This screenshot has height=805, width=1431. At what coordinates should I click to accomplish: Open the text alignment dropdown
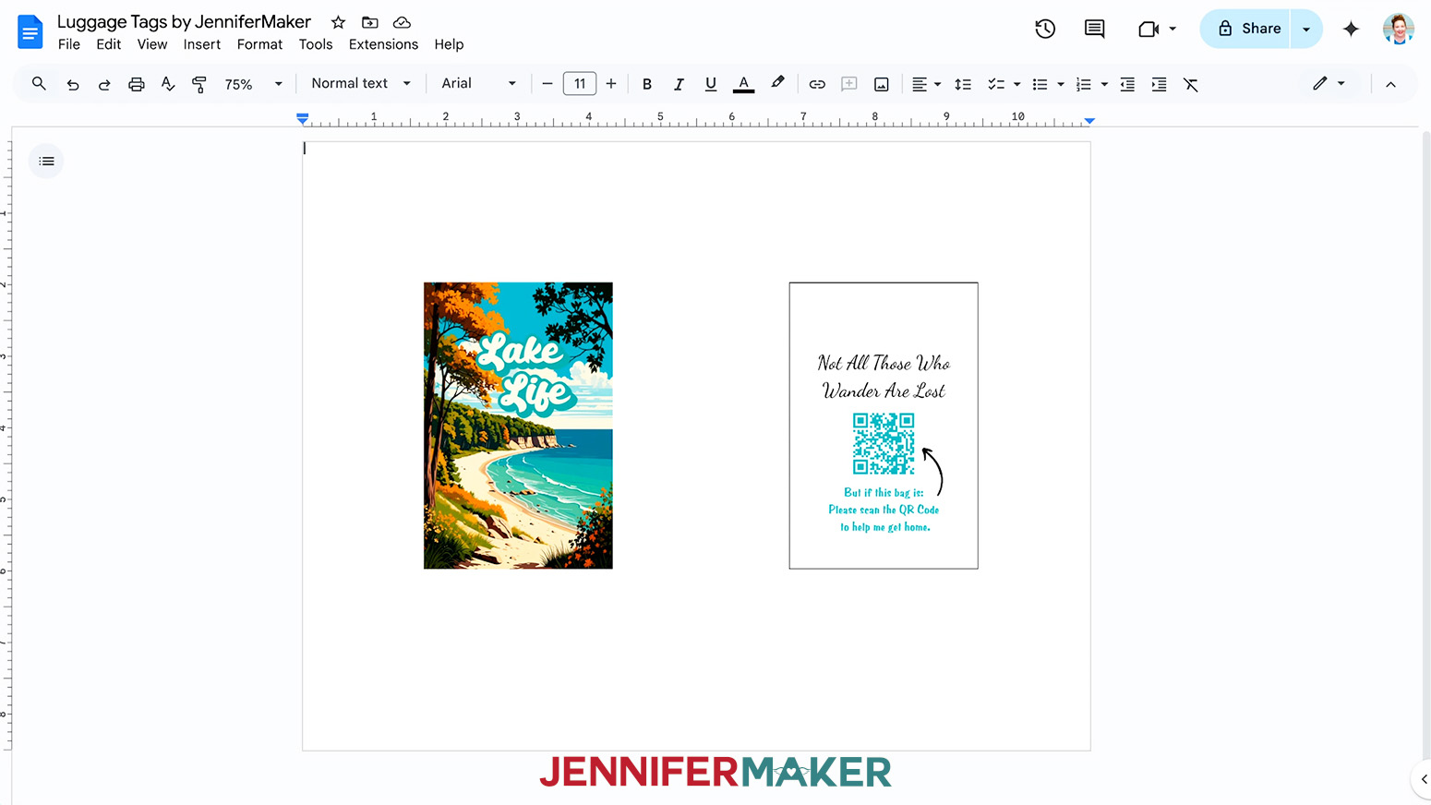926,84
